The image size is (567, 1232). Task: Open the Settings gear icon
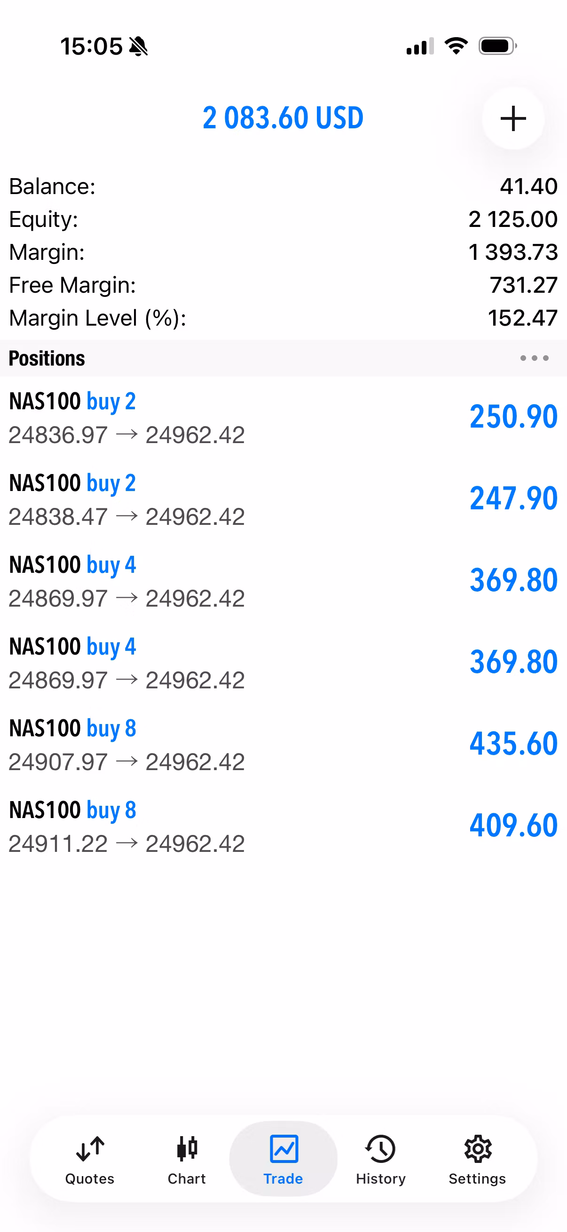click(478, 1149)
